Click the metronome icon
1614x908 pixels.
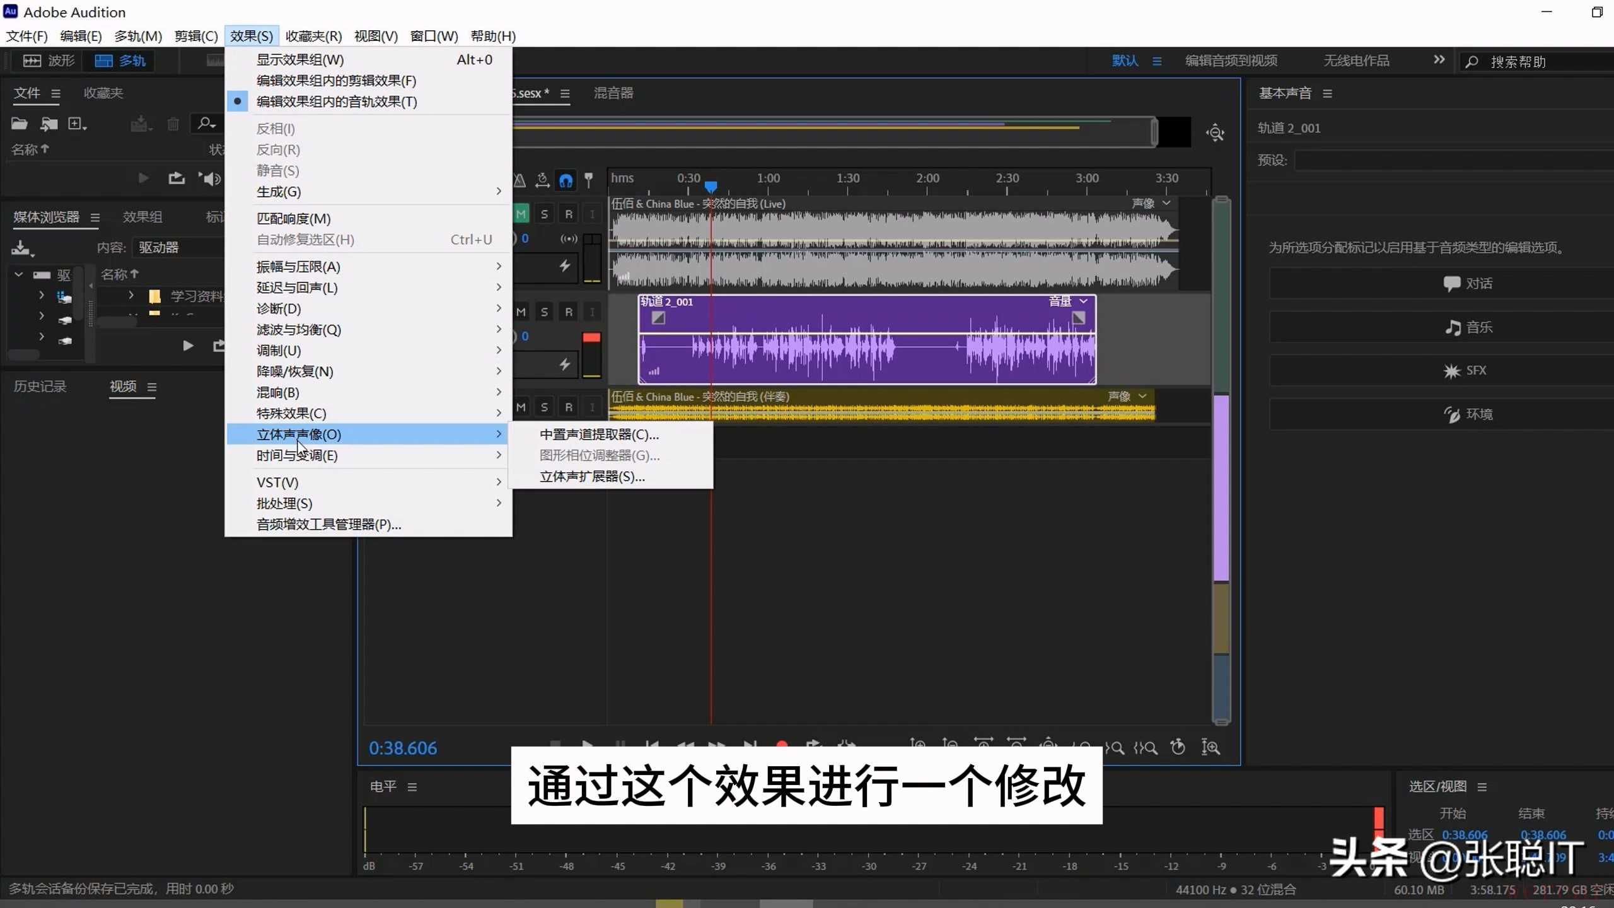(520, 181)
